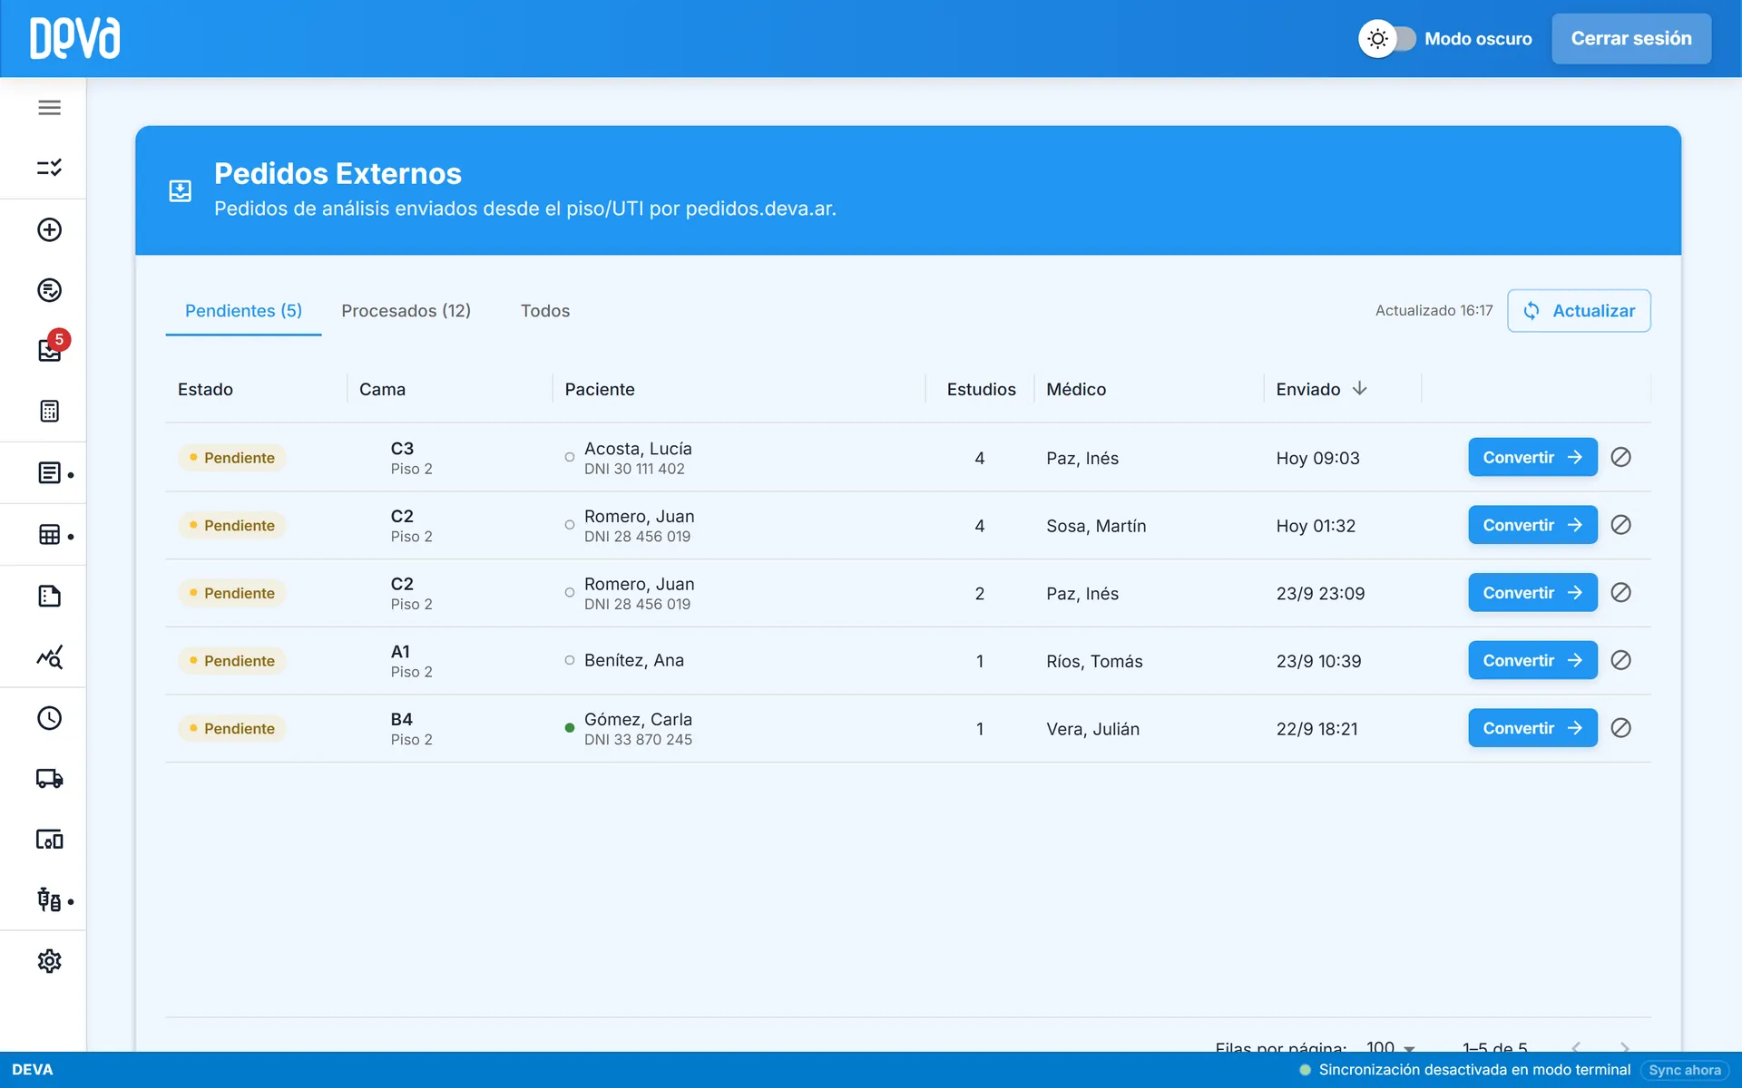Click the file note icon in sidebar
This screenshot has width=1742, height=1088.
(x=49, y=596)
